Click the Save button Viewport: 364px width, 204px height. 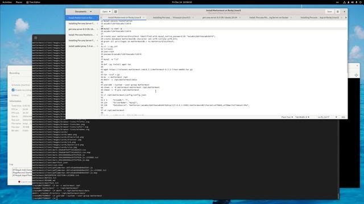tap(329, 11)
